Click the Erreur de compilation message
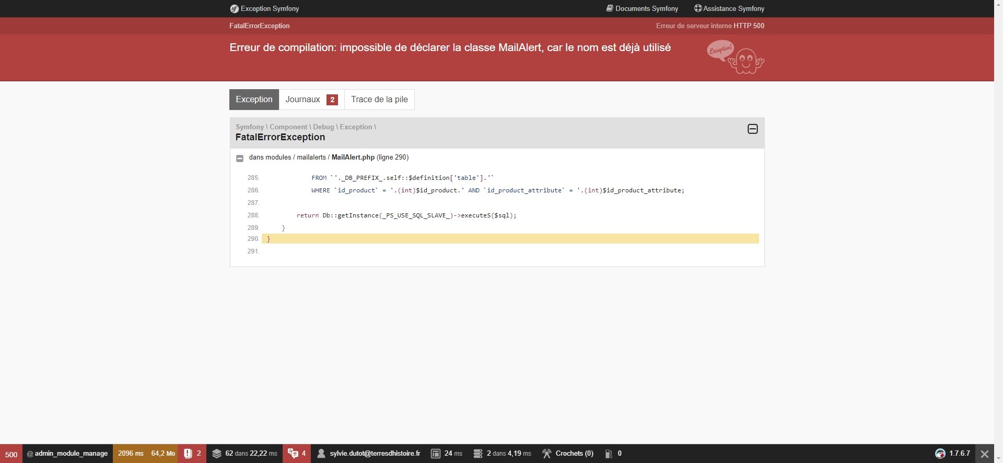This screenshot has width=1003, height=463. [x=450, y=47]
